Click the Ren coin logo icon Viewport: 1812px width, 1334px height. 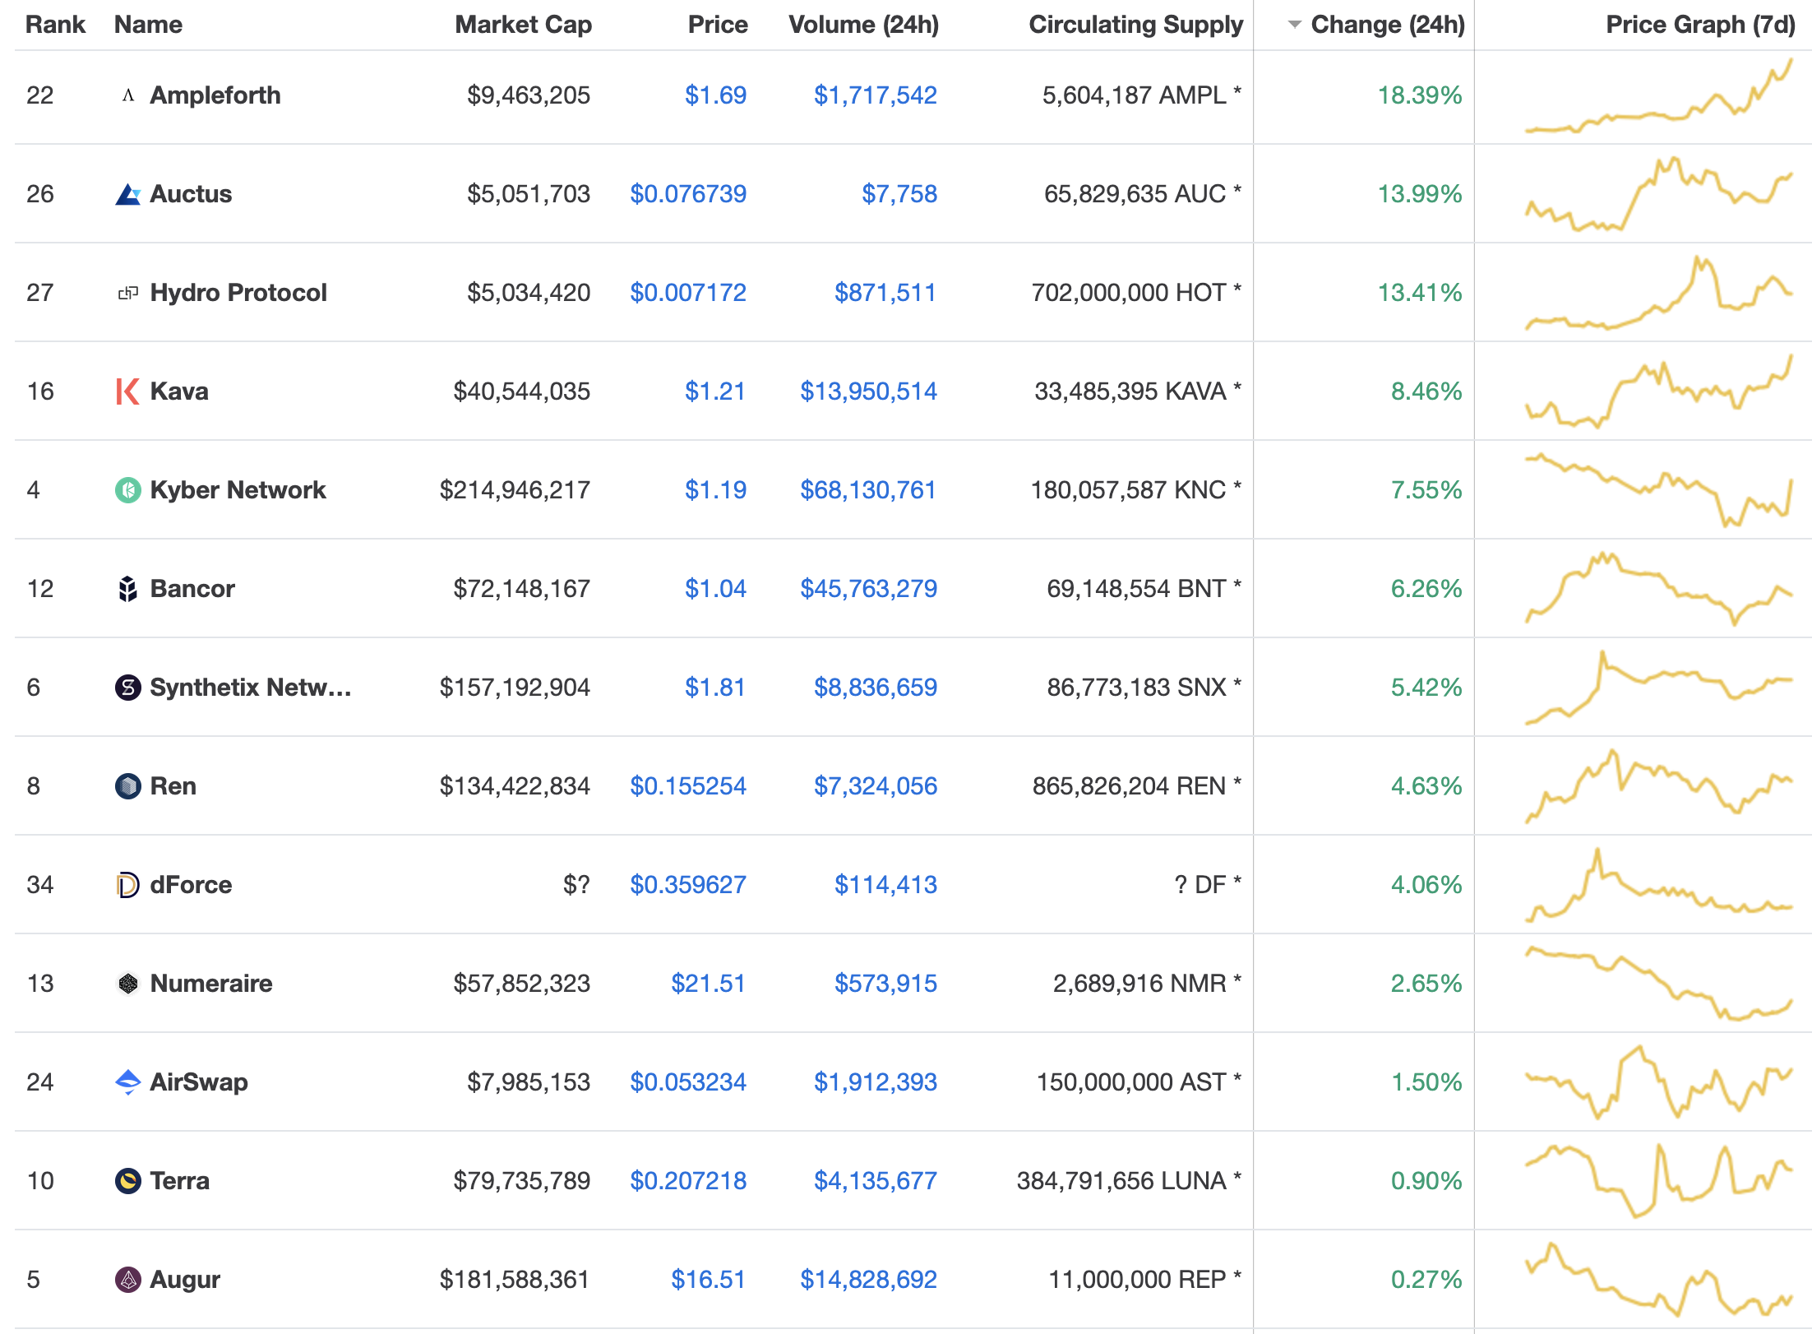point(127,786)
